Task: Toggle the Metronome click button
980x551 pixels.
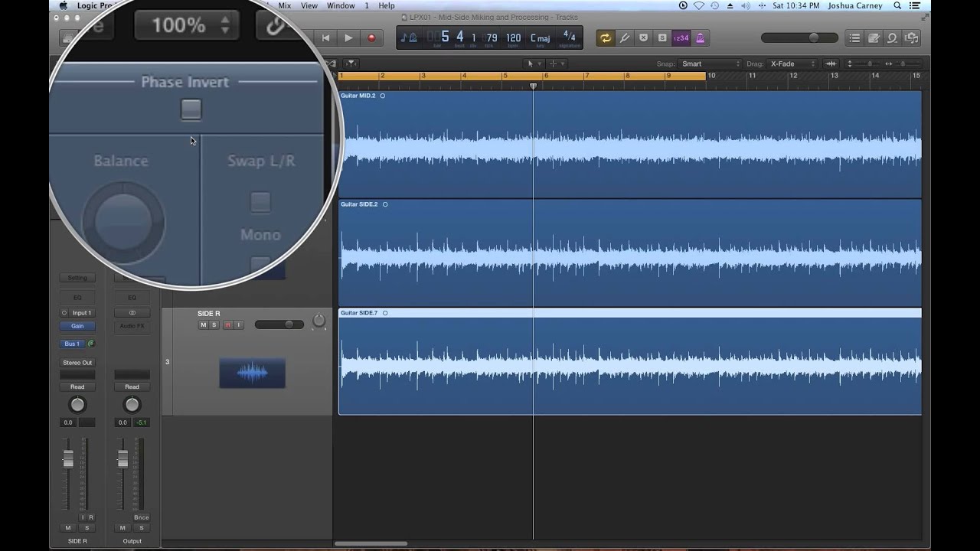Action: pos(700,37)
